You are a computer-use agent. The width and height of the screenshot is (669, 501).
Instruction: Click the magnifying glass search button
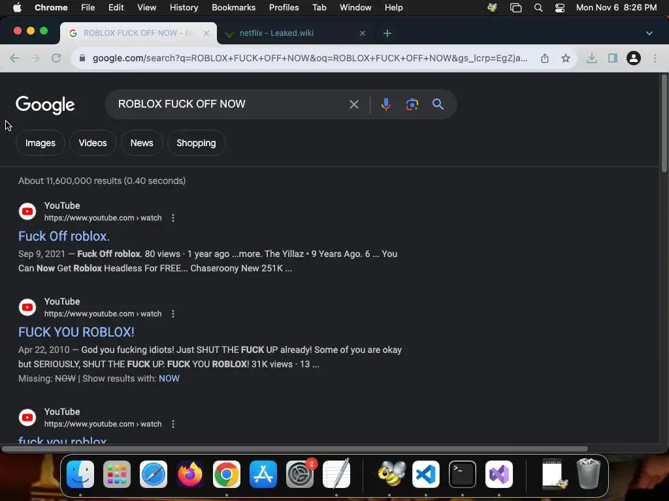pyautogui.click(x=438, y=104)
